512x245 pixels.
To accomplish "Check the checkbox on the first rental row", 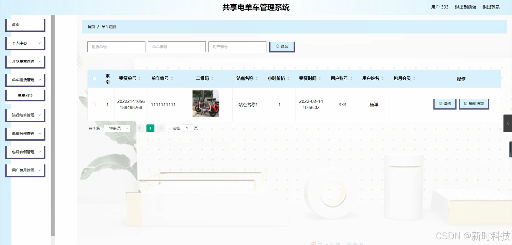I will (94, 104).
